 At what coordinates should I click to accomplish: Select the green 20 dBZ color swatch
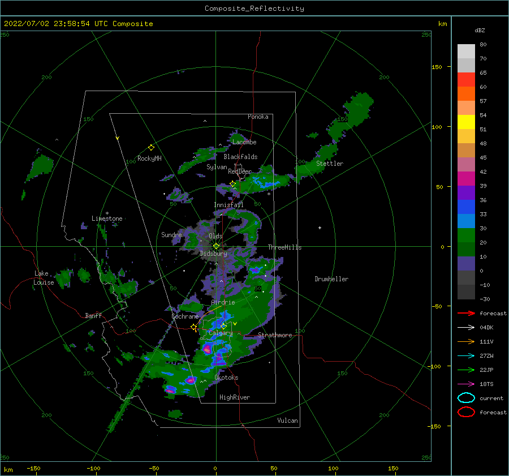[466, 249]
